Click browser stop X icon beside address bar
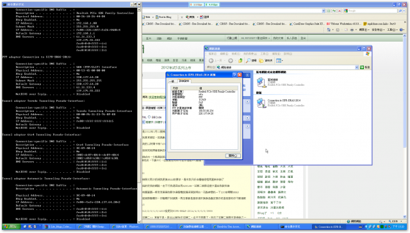 pyautogui.click(x=340, y=11)
